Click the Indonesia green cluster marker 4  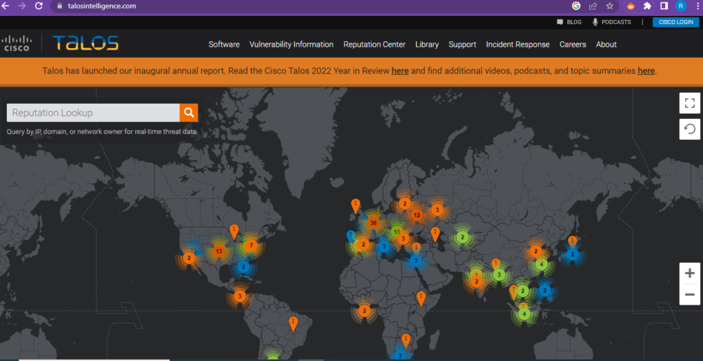(524, 314)
